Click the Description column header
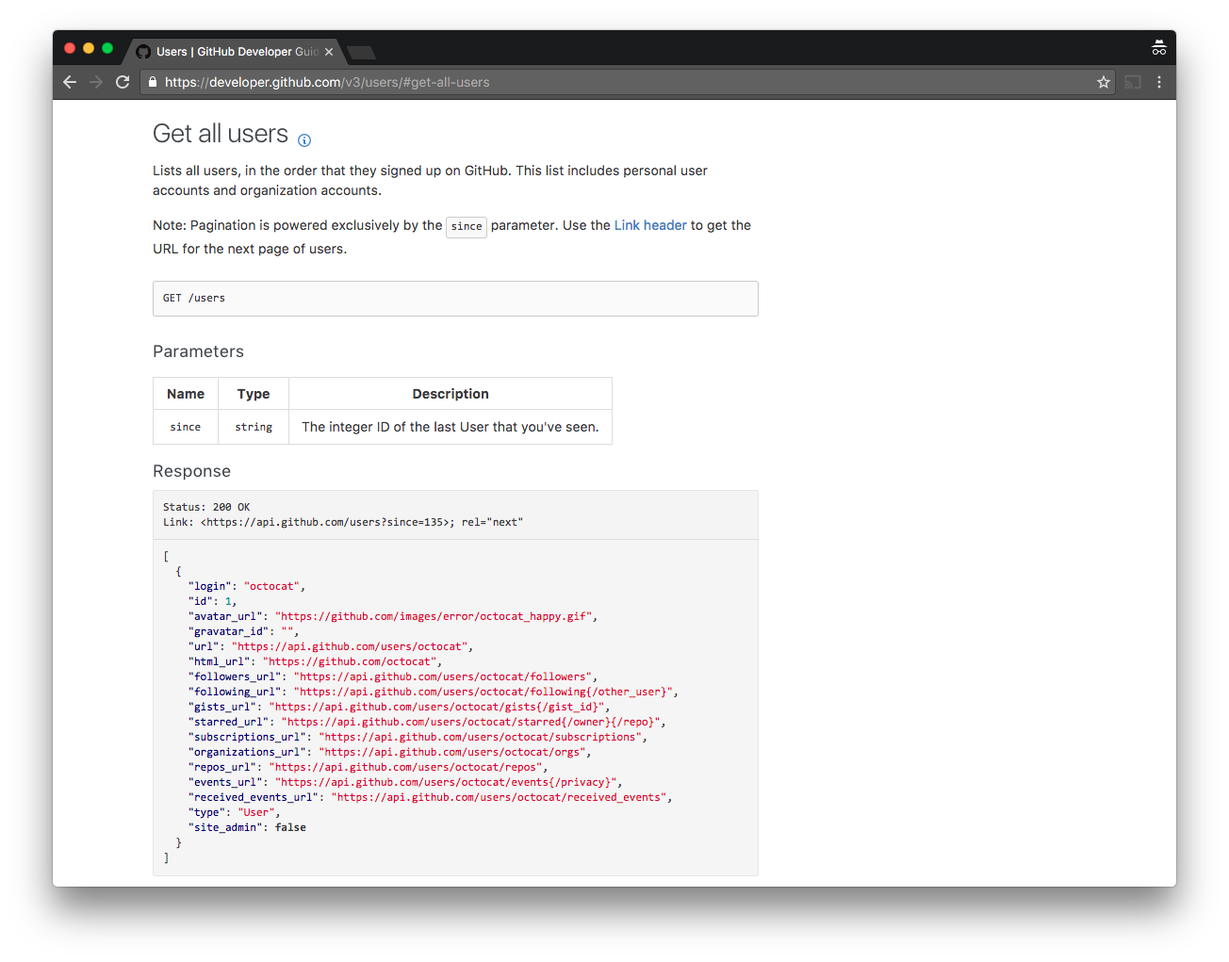The height and width of the screenshot is (962, 1229). (x=451, y=394)
